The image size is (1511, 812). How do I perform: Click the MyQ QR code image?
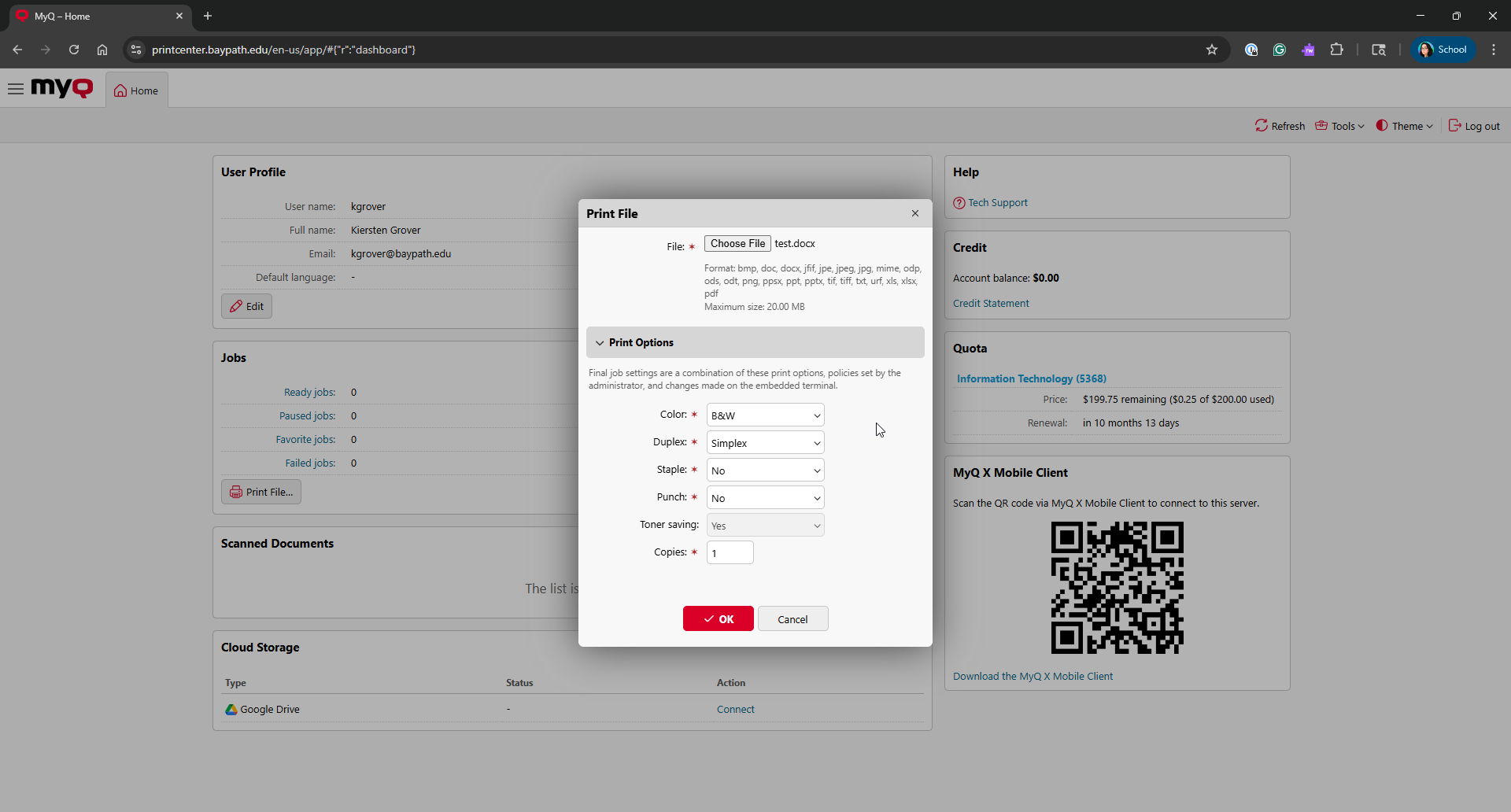(1117, 588)
